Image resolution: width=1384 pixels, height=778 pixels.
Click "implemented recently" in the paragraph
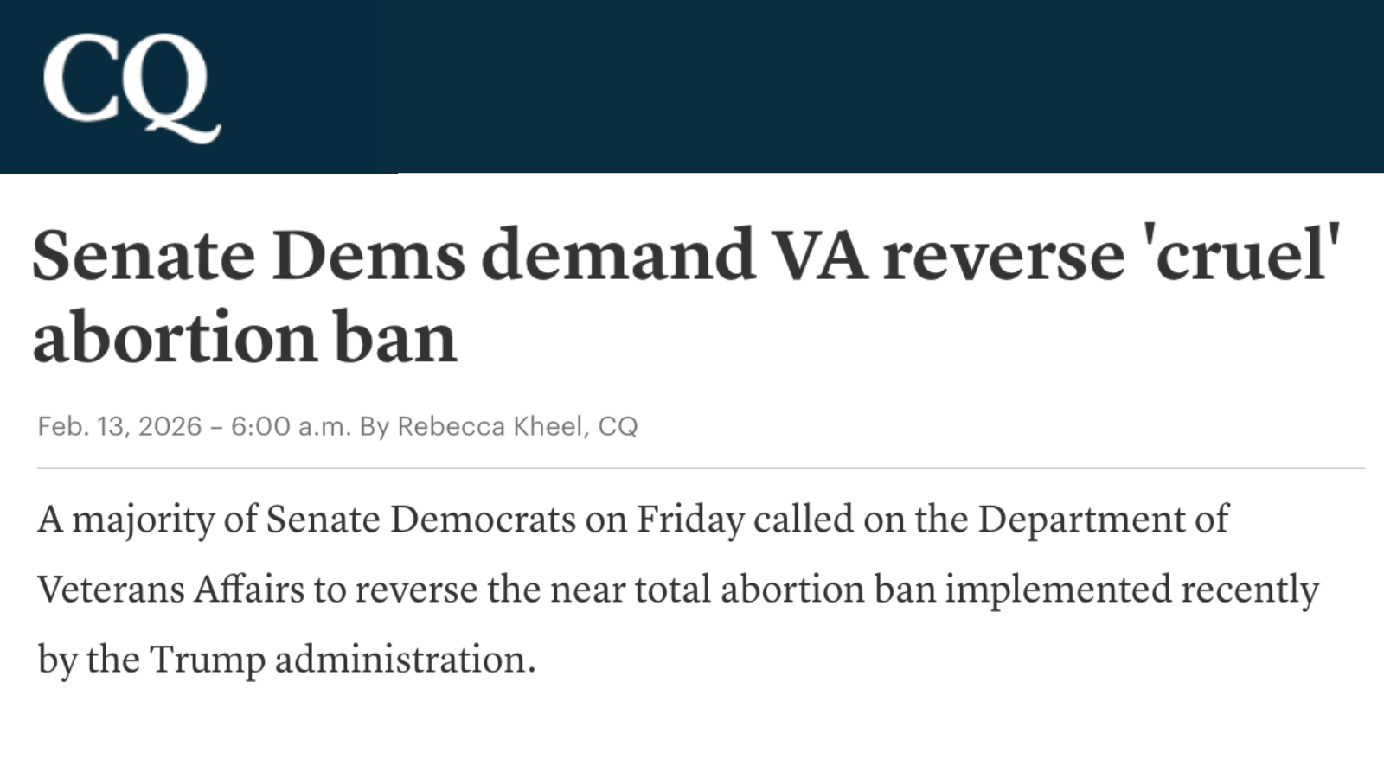tap(1131, 590)
